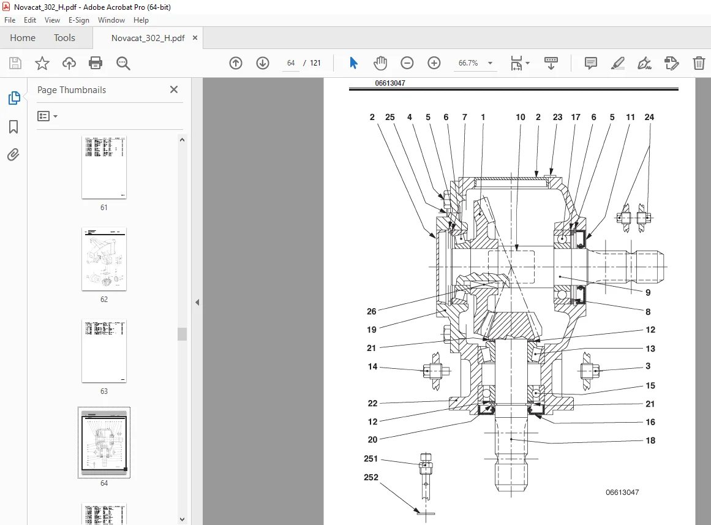Click part label 252 in the diagram
The height and width of the screenshot is (525, 711).
371,477
